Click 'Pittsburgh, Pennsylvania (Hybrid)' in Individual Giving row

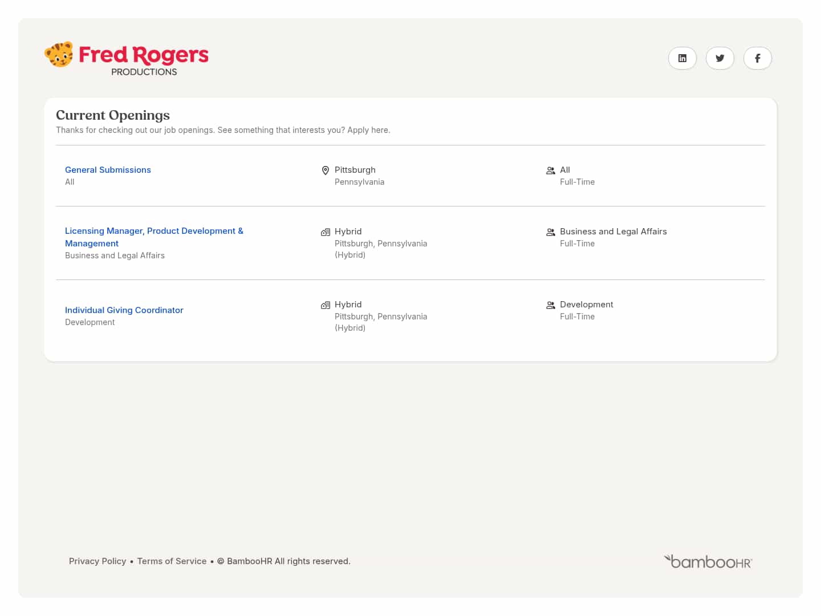point(381,322)
